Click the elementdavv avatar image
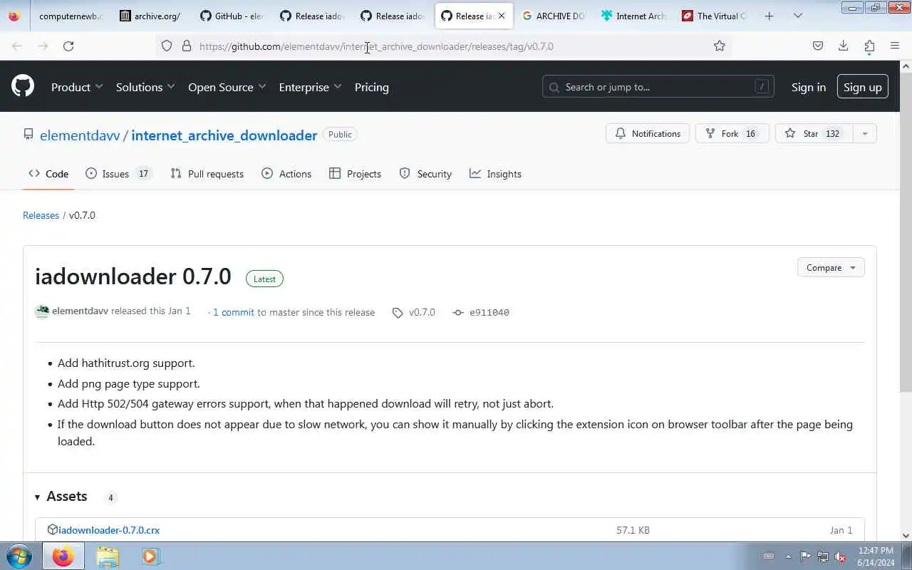Image resolution: width=912 pixels, height=570 pixels. coord(42,311)
